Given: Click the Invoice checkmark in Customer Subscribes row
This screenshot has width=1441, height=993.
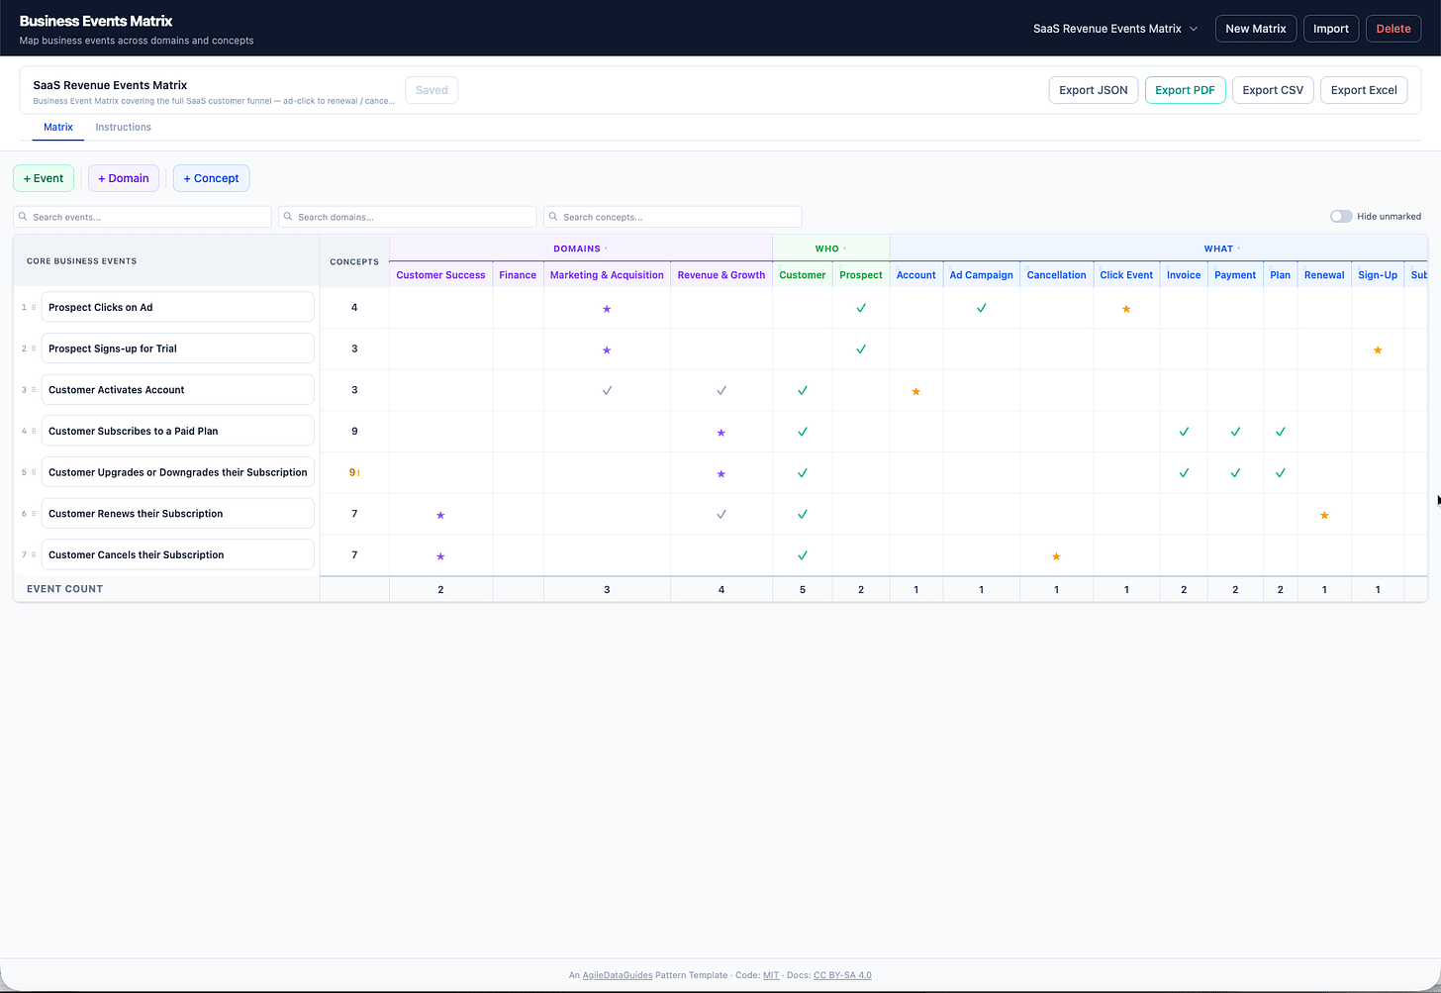Looking at the screenshot, I should (1184, 432).
